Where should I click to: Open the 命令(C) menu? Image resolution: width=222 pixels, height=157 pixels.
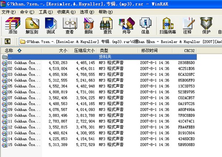[x=27, y=12]
